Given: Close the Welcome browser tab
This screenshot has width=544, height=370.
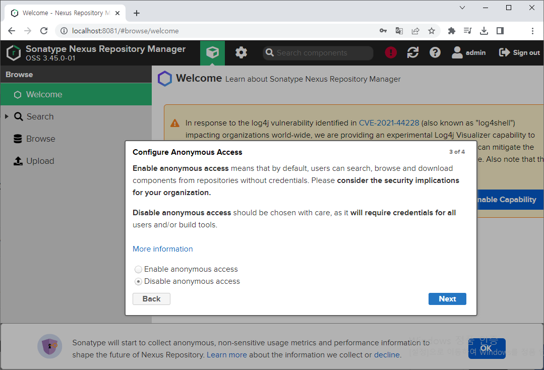Looking at the screenshot, I should click(x=117, y=13).
